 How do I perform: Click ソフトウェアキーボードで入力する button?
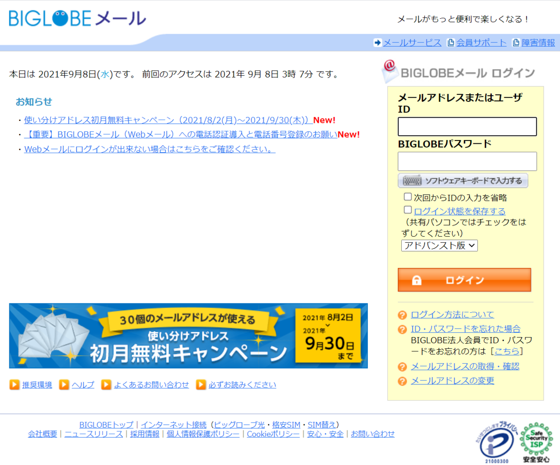click(463, 181)
